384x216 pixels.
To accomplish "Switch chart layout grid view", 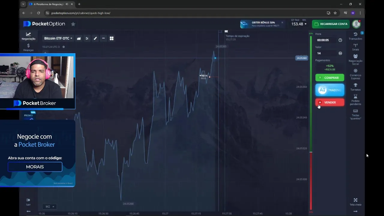I will (112, 38).
